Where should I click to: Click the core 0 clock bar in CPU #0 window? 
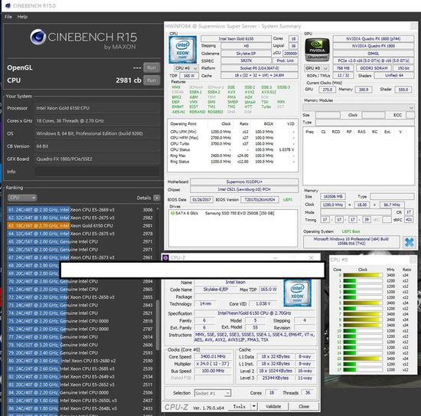click(x=363, y=275)
